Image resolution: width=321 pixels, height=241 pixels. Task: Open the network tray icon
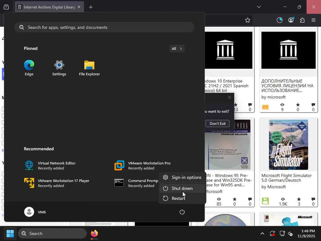pyautogui.click(x=282, y=233)
